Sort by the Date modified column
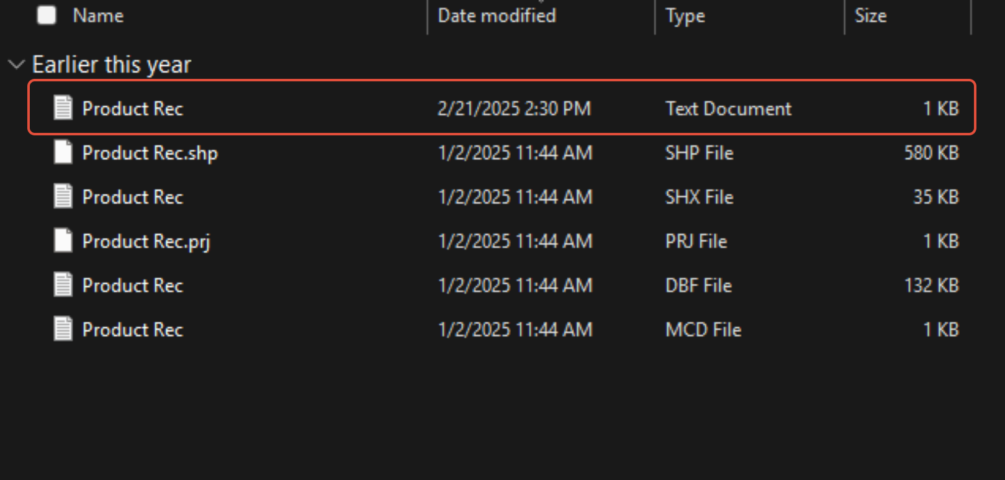Image resolution: width=1005 pixels, height=480 pixels. 497,16
